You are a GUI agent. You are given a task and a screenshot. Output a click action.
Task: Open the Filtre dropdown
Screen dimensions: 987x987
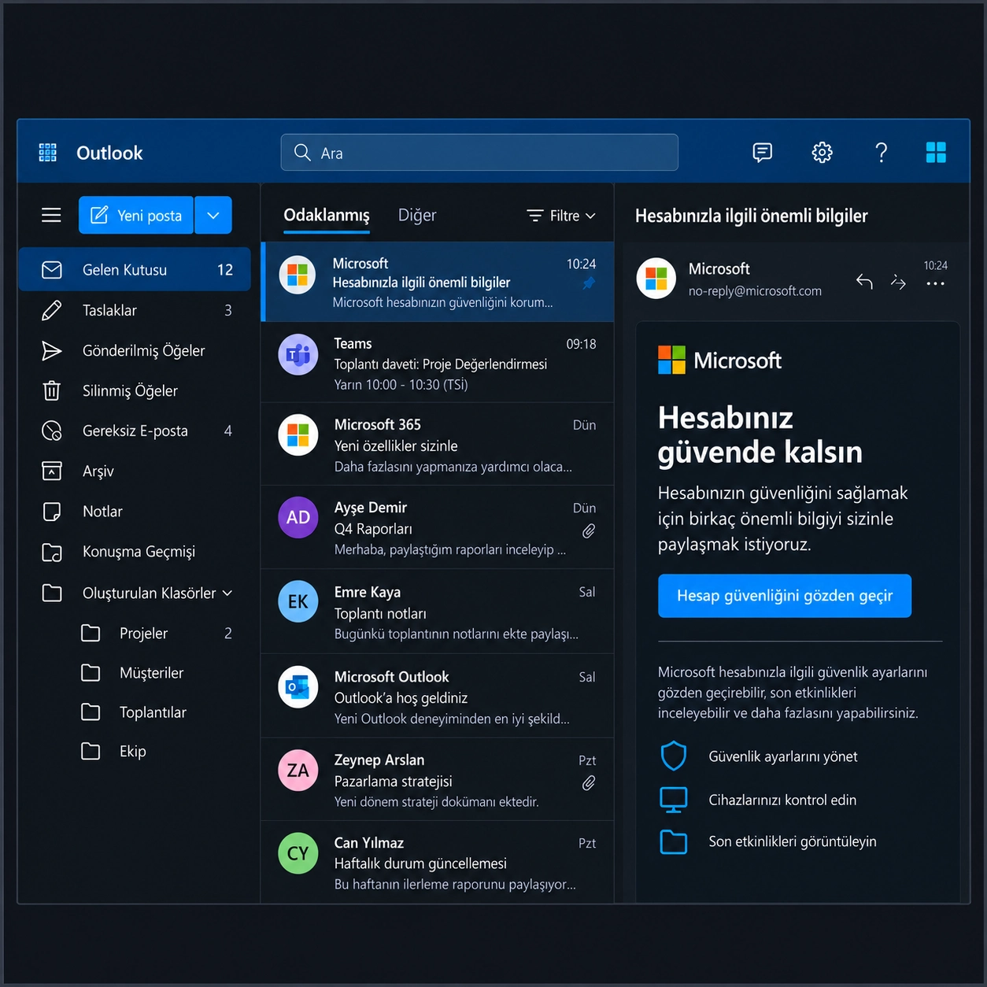pyautogui.click(x=561, y=216)
